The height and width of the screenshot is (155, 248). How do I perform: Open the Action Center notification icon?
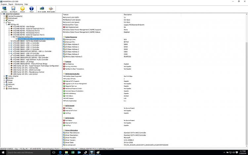pyautogui.click(x=237, y=152)
